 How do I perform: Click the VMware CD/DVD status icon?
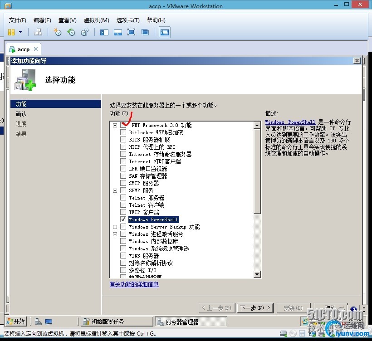click(x=293, y=333)
